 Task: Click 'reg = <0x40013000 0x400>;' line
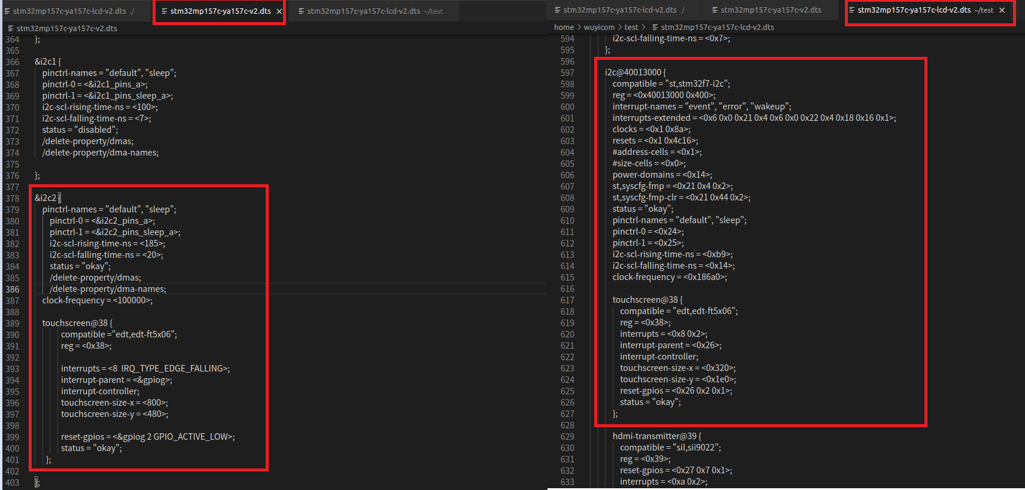click(664, 95)
